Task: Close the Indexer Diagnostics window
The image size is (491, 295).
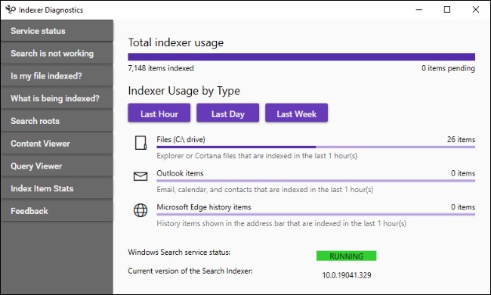Action: [476, 10]
